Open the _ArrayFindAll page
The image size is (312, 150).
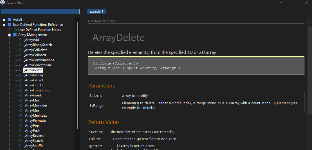(x=33, y=85)
